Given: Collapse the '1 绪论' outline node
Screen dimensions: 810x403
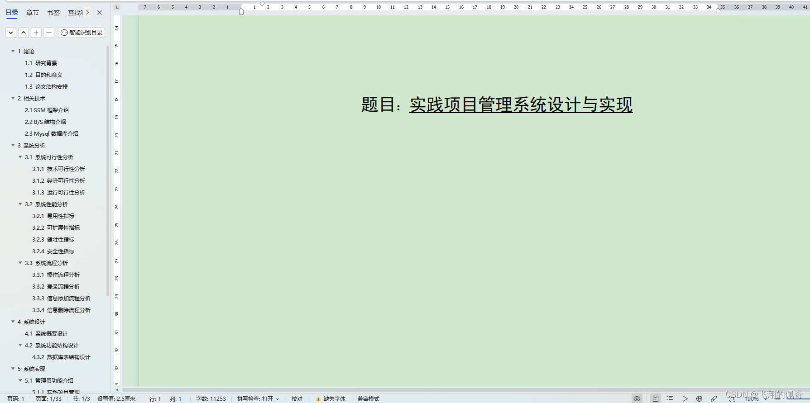Looking at the screenshot, I should 13,51.
